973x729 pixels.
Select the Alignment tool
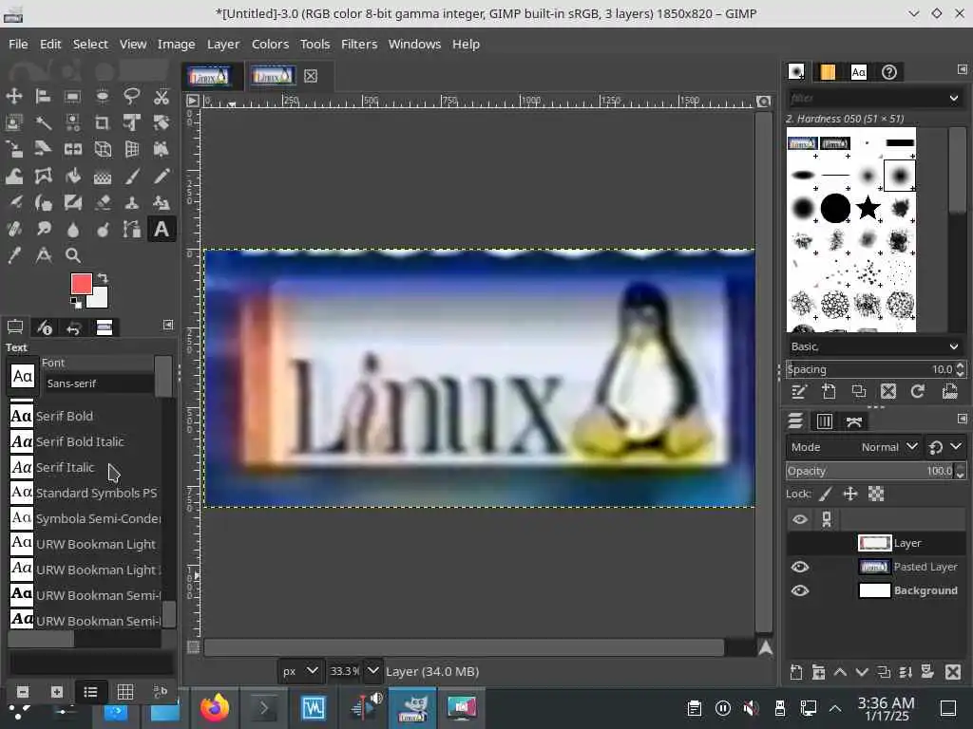click(44, 96)
